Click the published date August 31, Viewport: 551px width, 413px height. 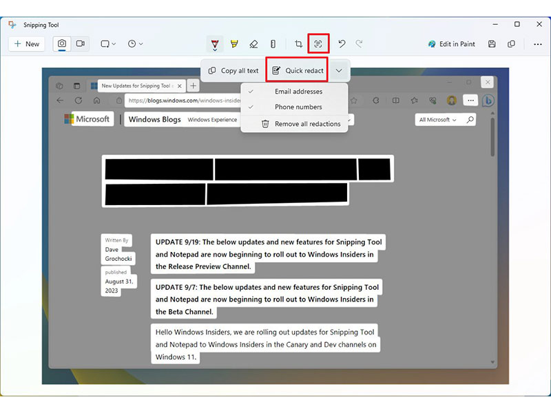(118, 282)
